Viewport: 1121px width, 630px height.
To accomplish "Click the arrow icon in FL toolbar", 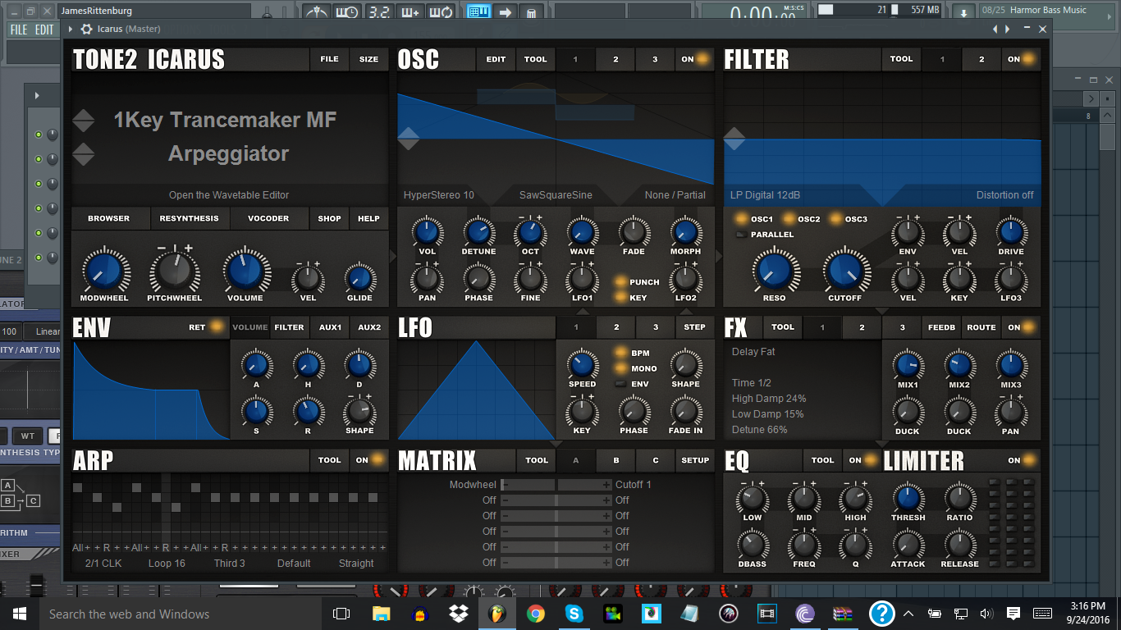I will click(x=506, y=12).
